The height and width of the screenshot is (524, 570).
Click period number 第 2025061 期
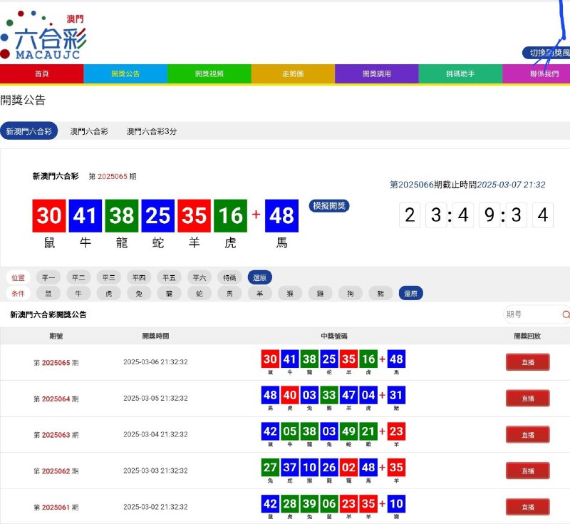coord(56,508)
